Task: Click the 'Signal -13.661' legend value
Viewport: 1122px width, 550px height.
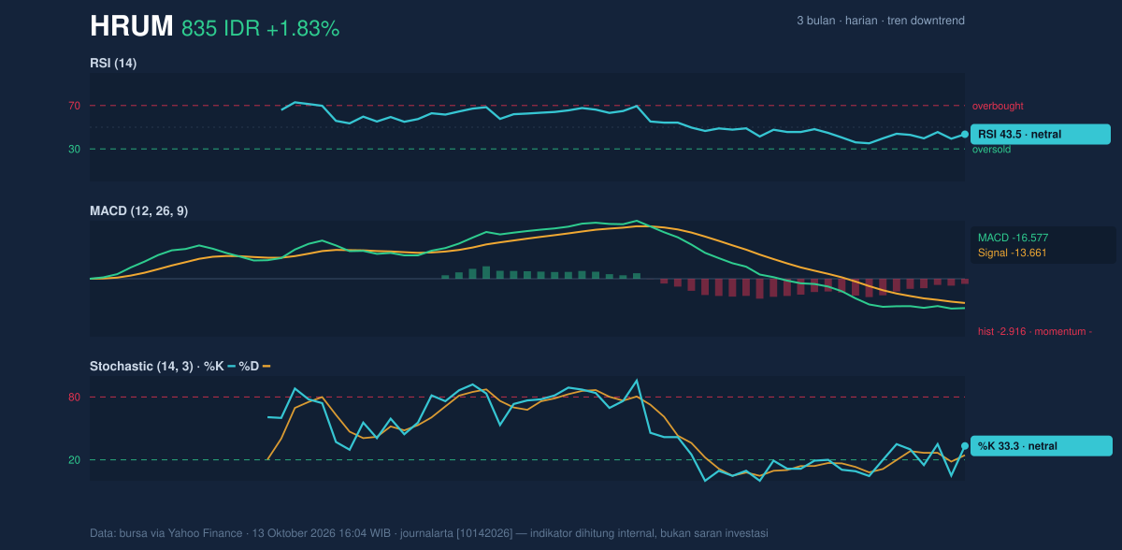Action: pos(1012,253)
